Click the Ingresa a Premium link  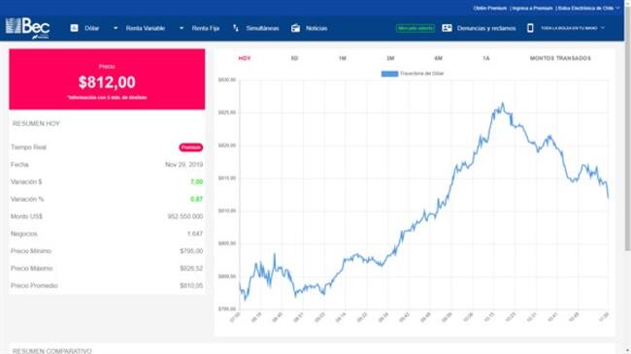pos(532,8)
